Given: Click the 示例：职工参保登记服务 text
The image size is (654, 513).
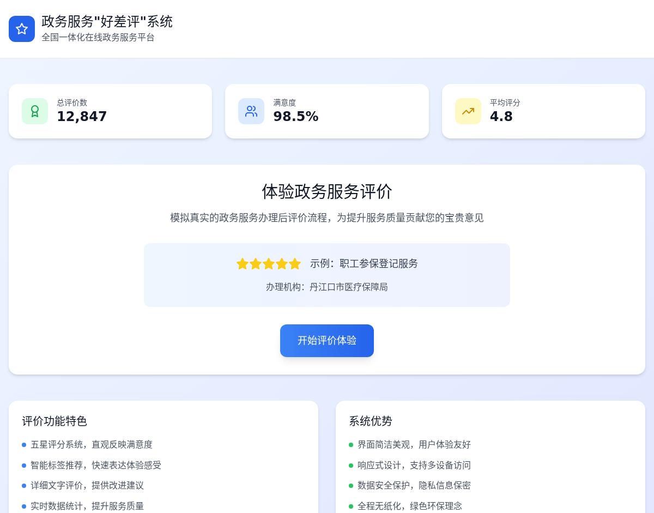Looking at the screenshot, I should (x=364, y=264).
